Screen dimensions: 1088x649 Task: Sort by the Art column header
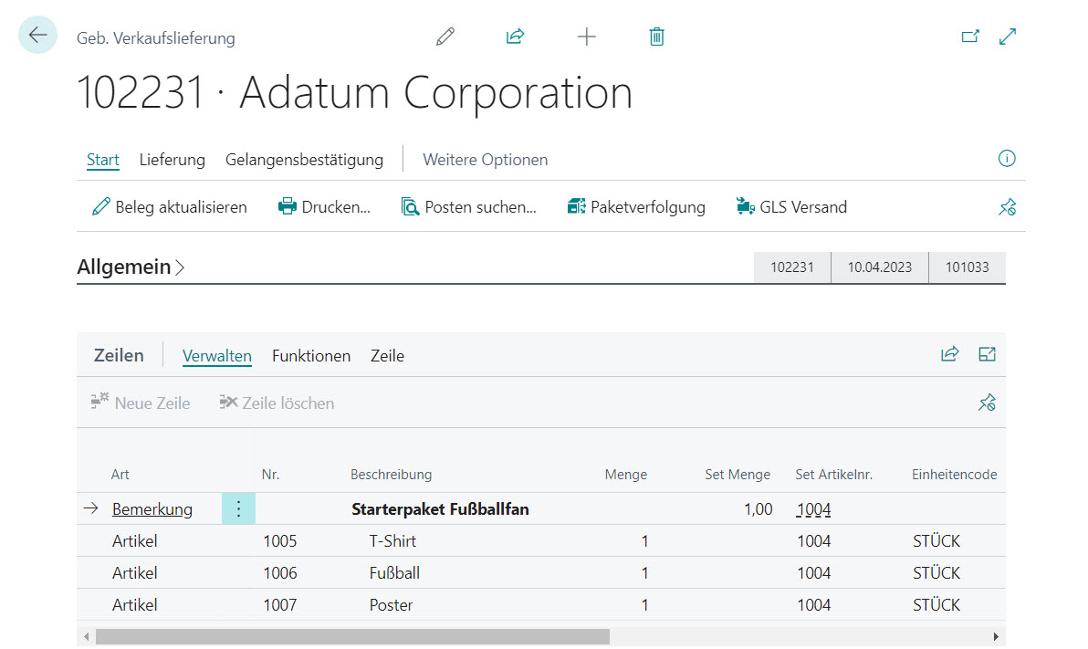[x=120, y=475]
